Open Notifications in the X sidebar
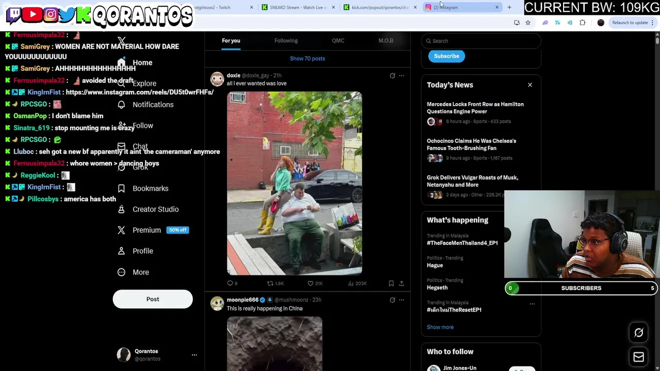 [145, 105]
